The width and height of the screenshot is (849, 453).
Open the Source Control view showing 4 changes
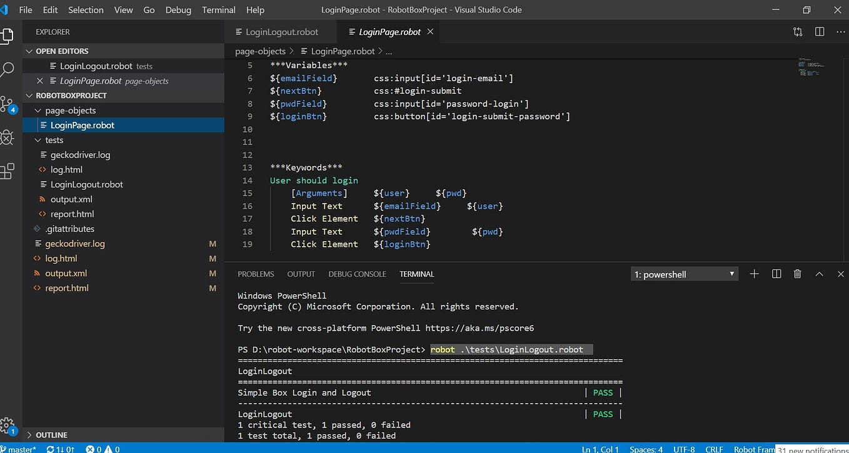(8, 104)
